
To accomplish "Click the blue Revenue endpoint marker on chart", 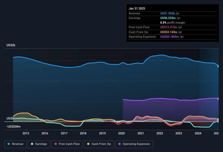I will coord(218,66).
